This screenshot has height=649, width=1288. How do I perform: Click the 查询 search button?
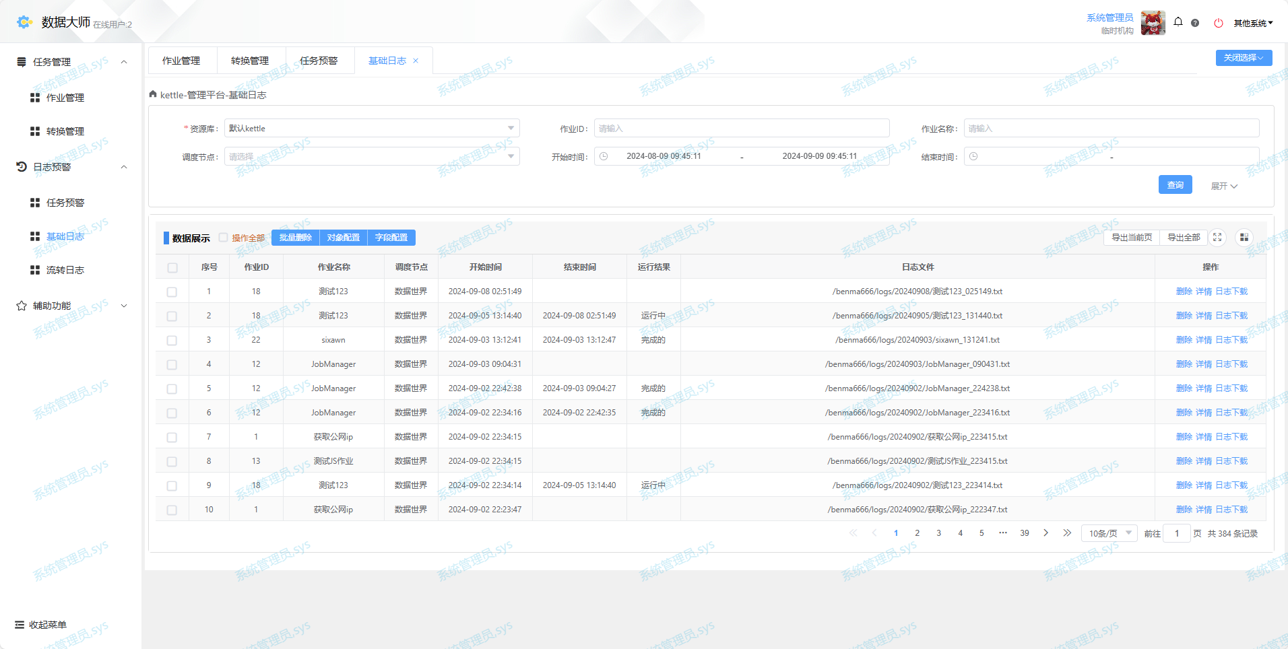1175,184
